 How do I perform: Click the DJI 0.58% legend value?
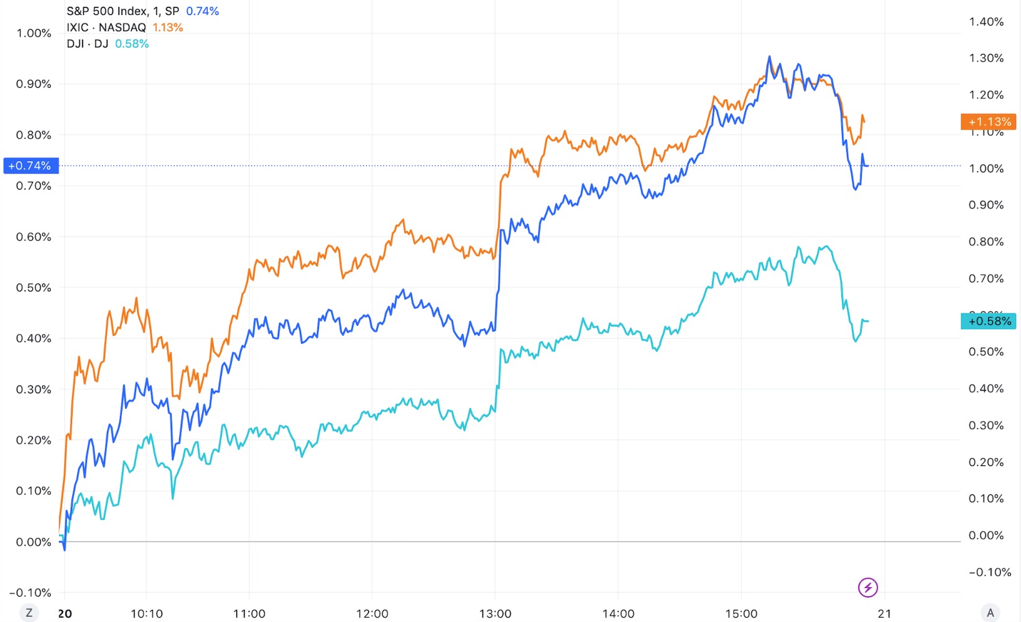click(132, 44)
